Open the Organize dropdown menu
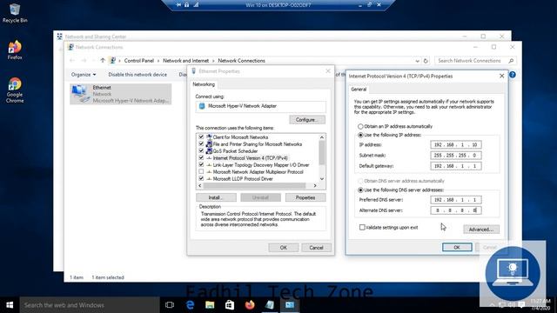 click(84, 75)
